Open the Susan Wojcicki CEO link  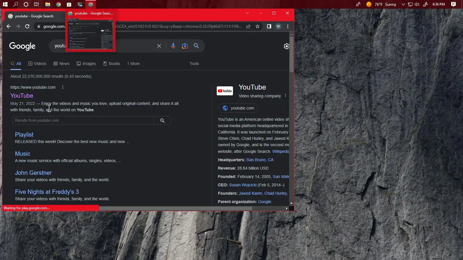(243, 185)
